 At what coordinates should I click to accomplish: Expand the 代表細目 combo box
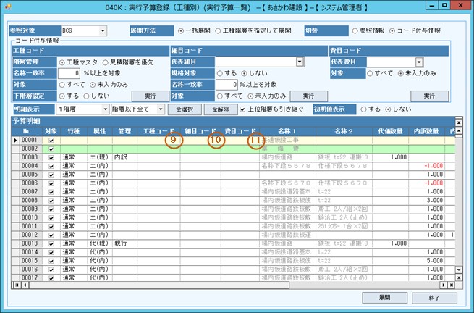point(297,62)
